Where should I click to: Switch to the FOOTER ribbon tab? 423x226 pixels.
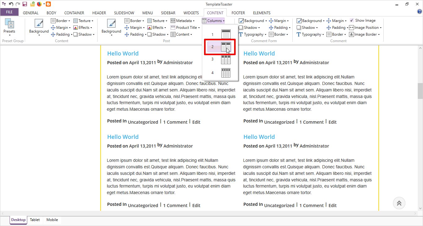[x=238, y=13]
